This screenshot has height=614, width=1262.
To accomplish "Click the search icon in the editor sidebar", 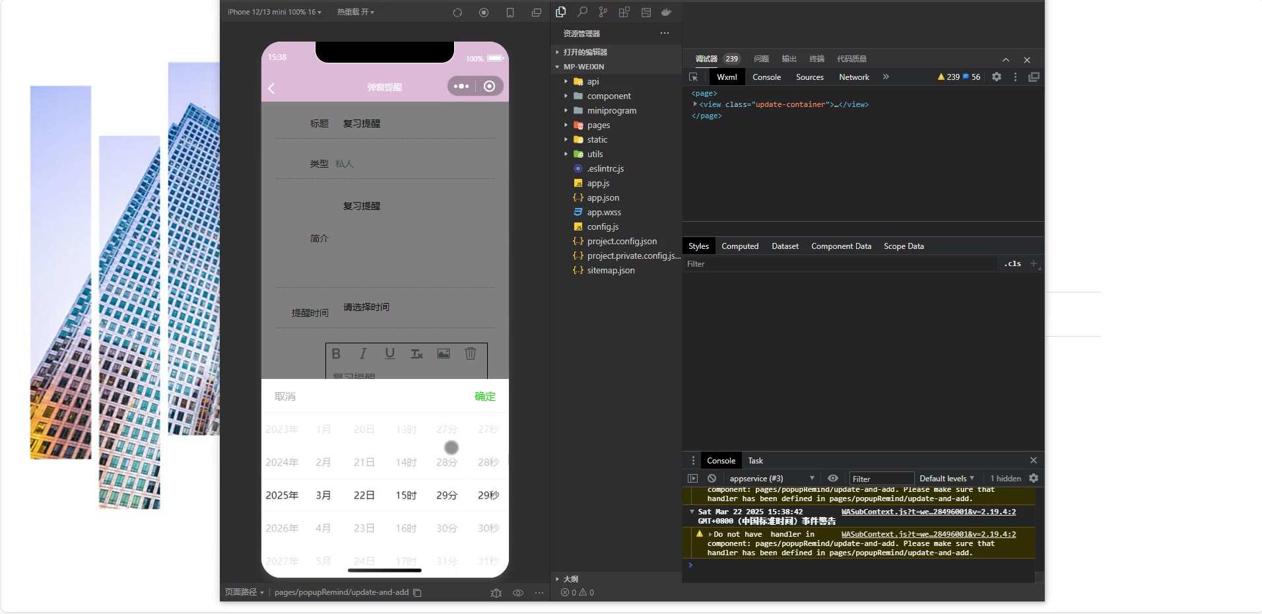I will [x=582, y=12].
